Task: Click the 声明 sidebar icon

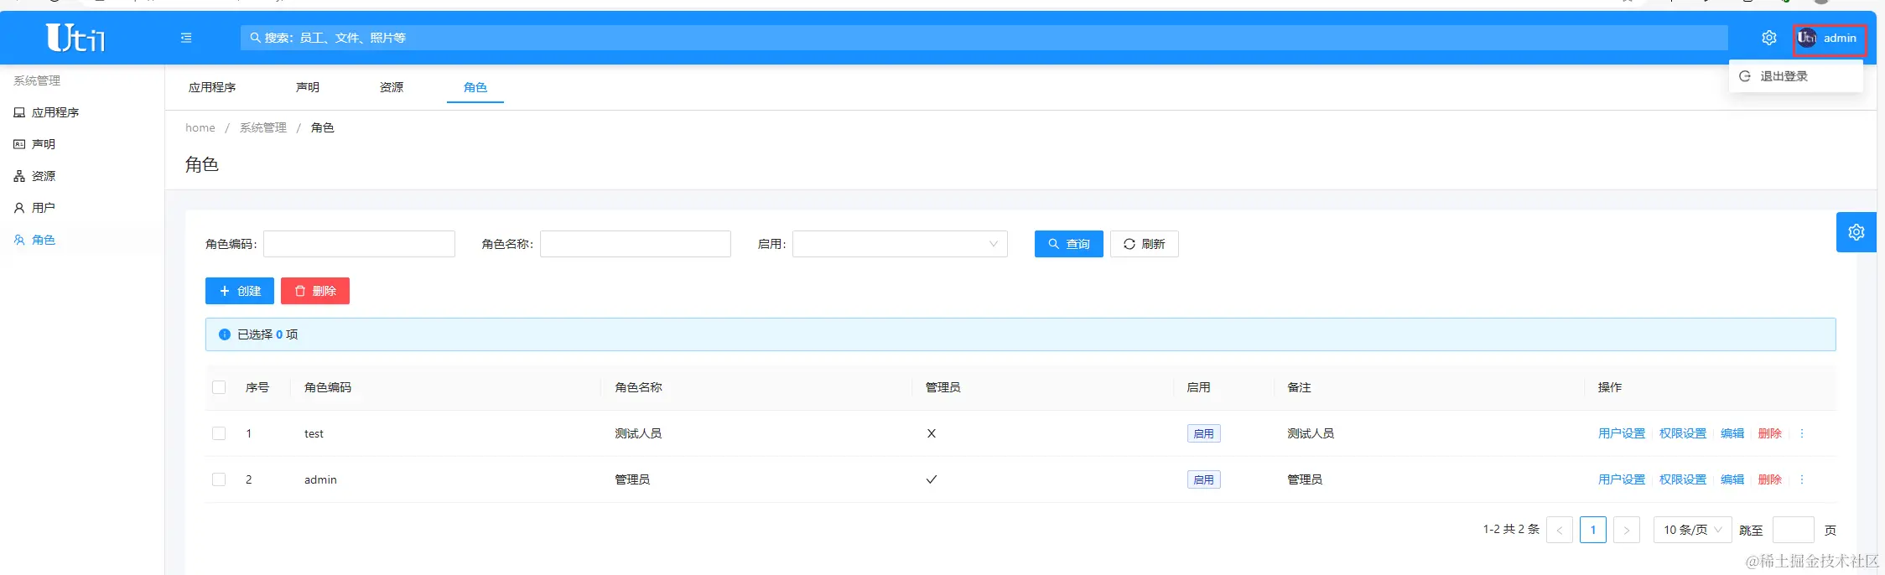Action: (19, 144)
